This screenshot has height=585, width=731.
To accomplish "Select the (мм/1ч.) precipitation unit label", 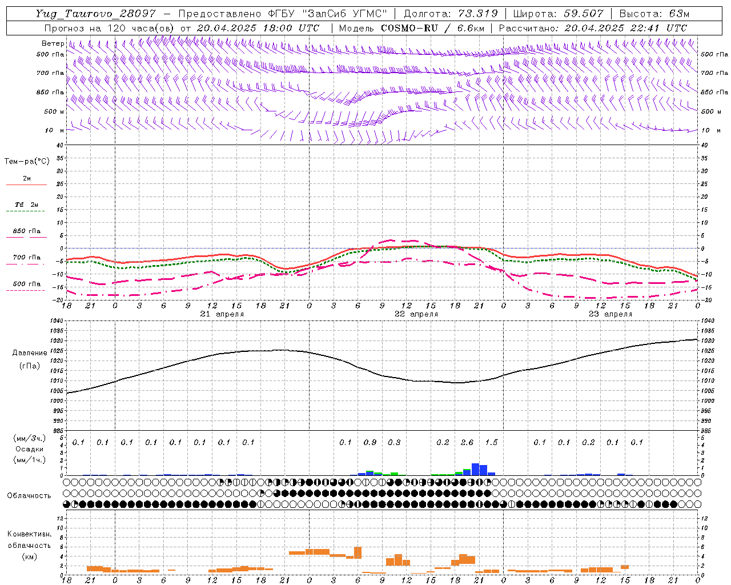I will coord(30,460).
